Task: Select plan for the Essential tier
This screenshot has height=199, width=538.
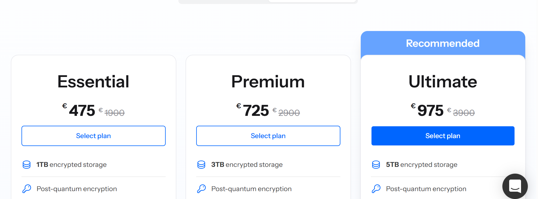Action: [93, 136]
